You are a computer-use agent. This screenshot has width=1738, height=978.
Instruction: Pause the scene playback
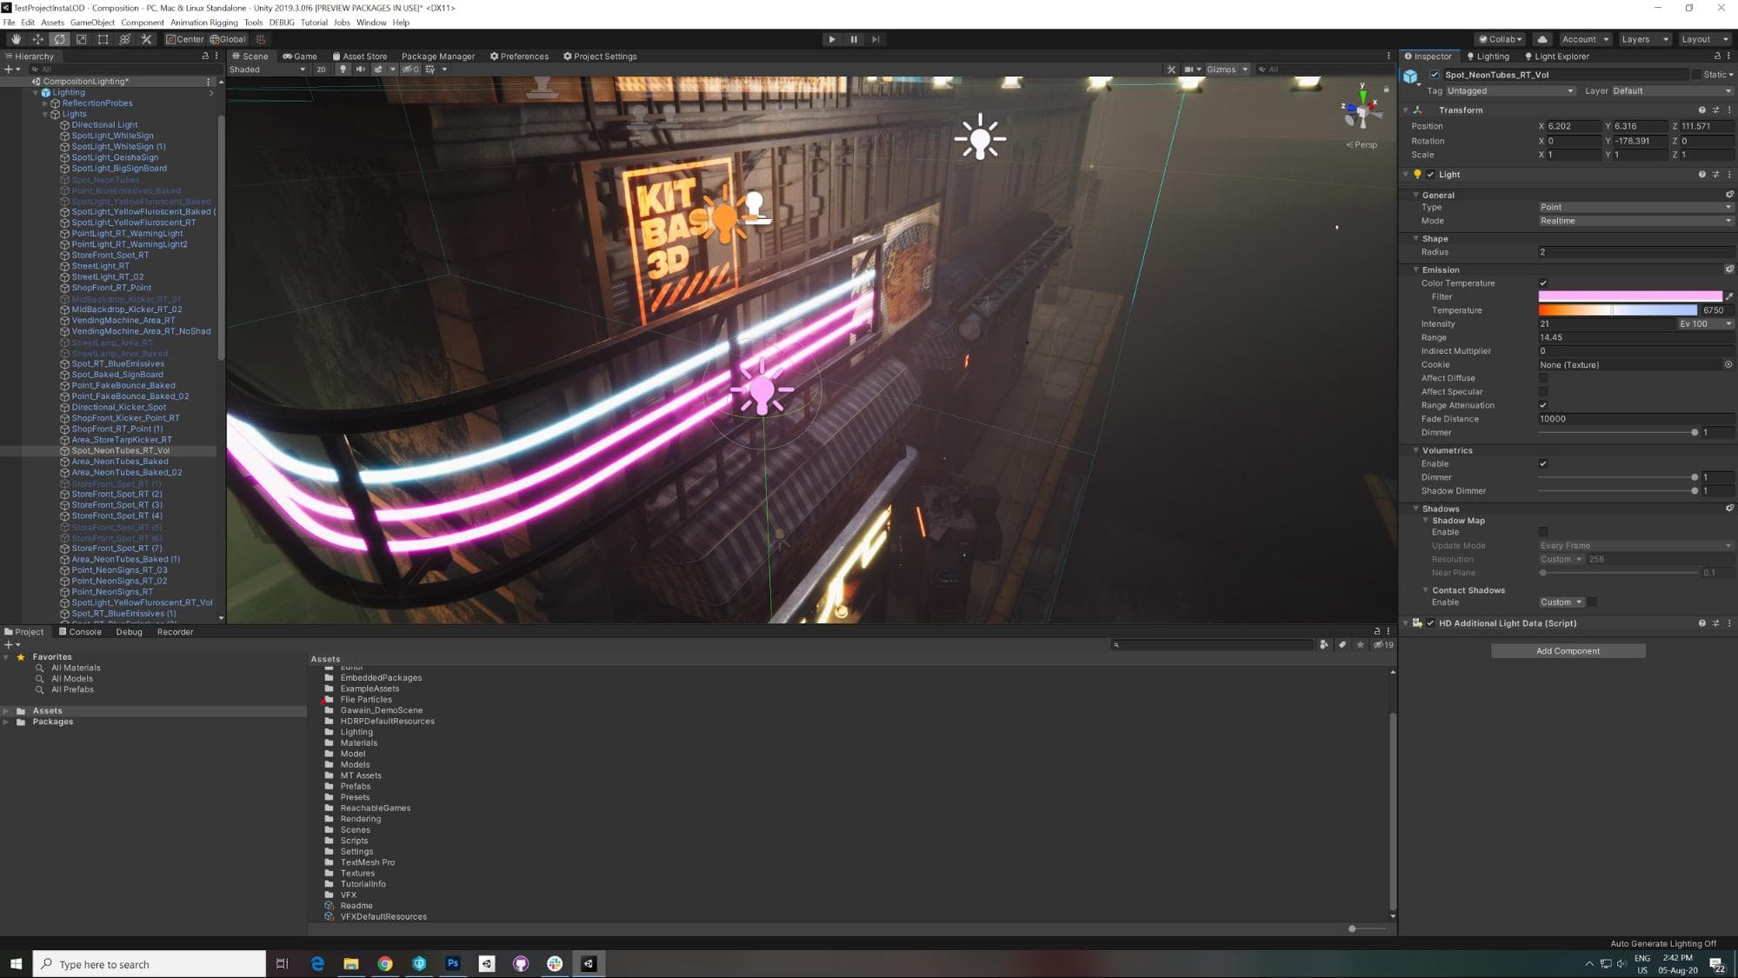(854, 39)
